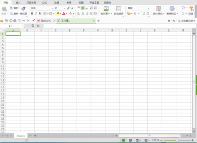This screenshot has width=197, height=143.
Task: Click the Bold formatting icon
Action: click(32, 13)
